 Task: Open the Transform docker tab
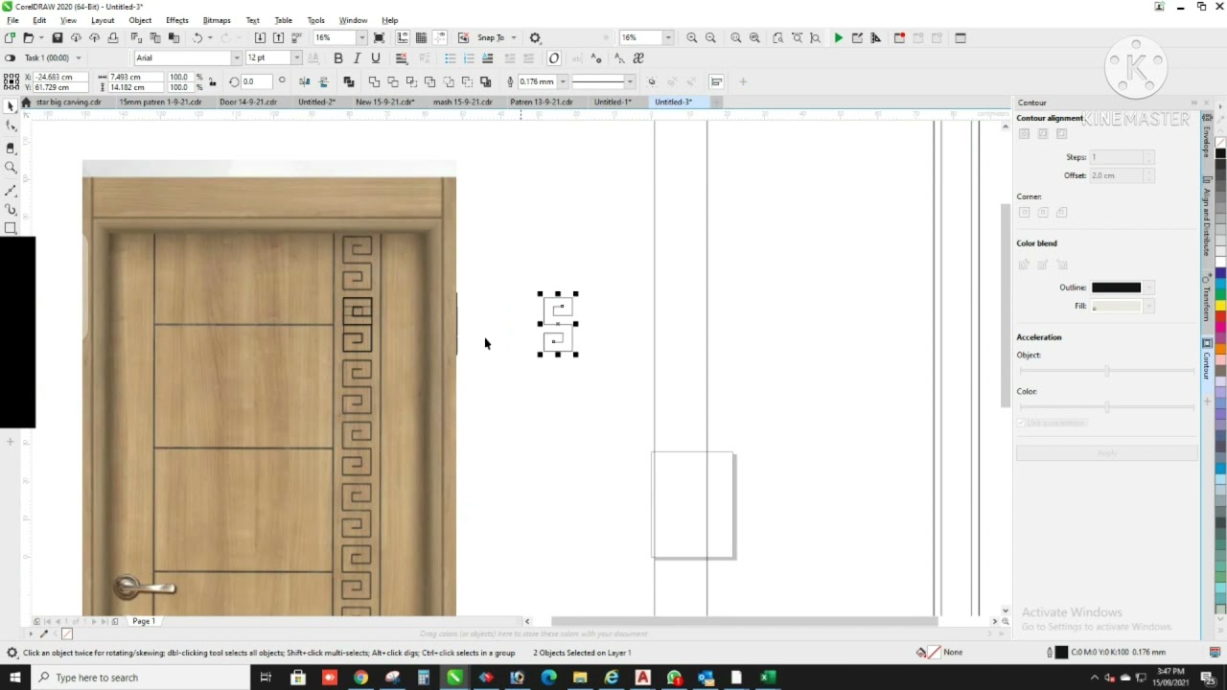[1207, 299]
